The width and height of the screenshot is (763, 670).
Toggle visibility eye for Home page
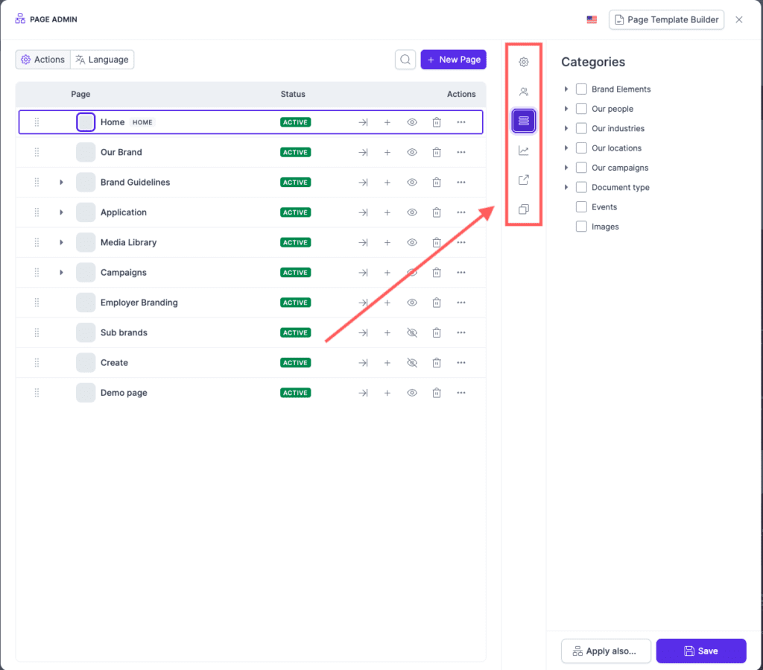[412, 122]
